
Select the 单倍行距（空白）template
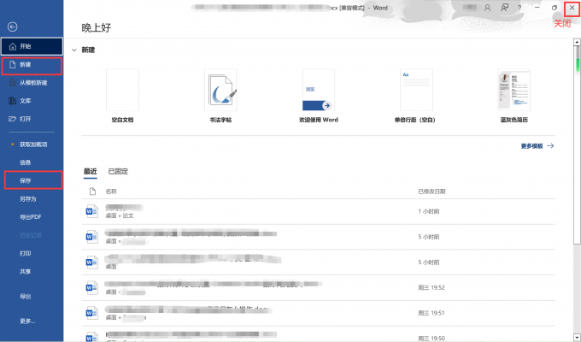[415, 96]
